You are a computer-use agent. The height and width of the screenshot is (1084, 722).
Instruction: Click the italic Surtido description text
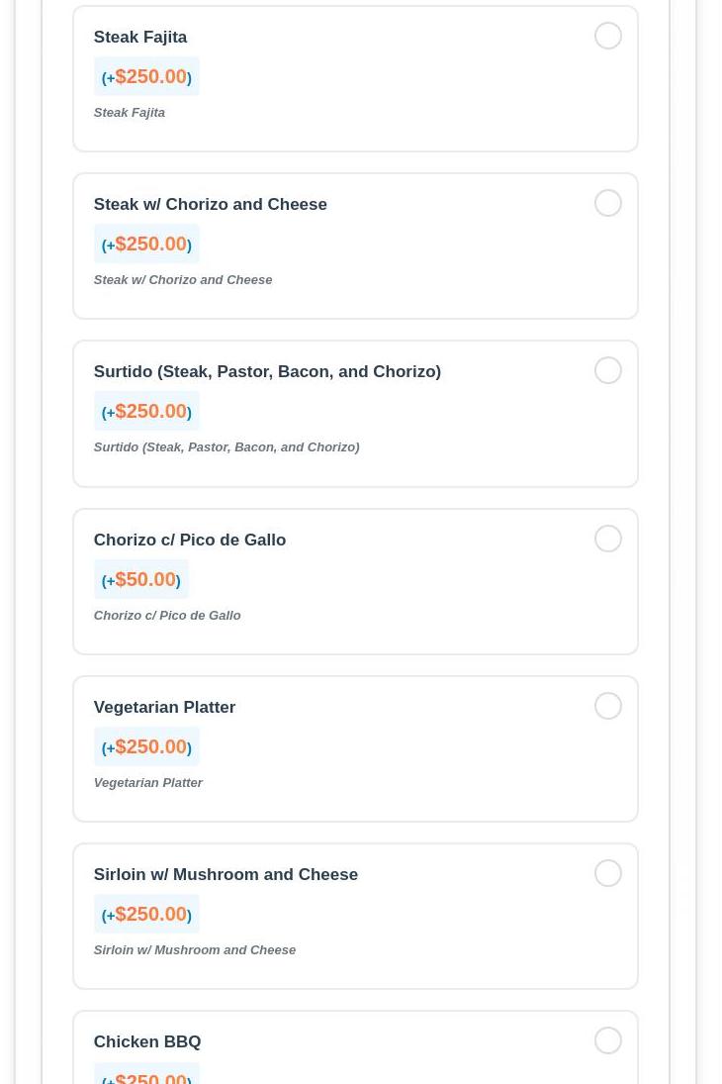point(226,447)
